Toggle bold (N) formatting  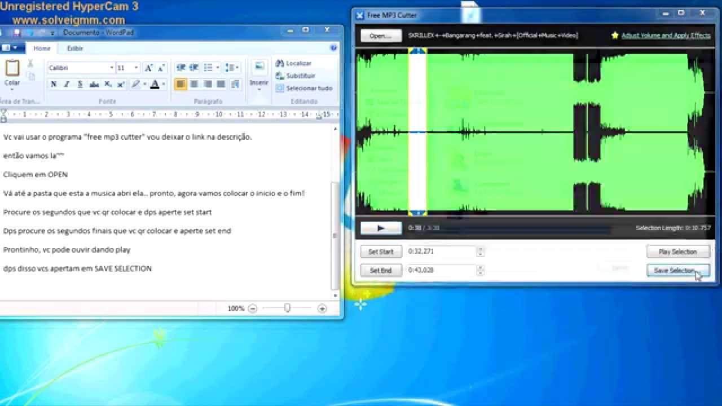pos(54,84)
